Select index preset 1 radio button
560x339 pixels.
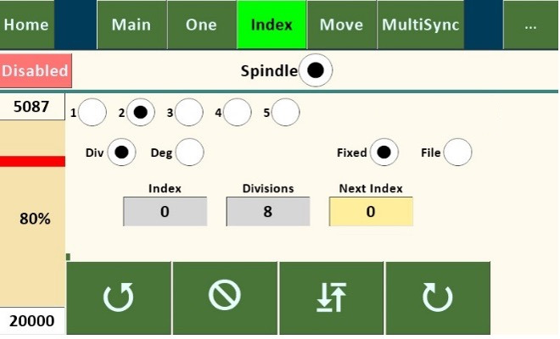click(92, 111)
